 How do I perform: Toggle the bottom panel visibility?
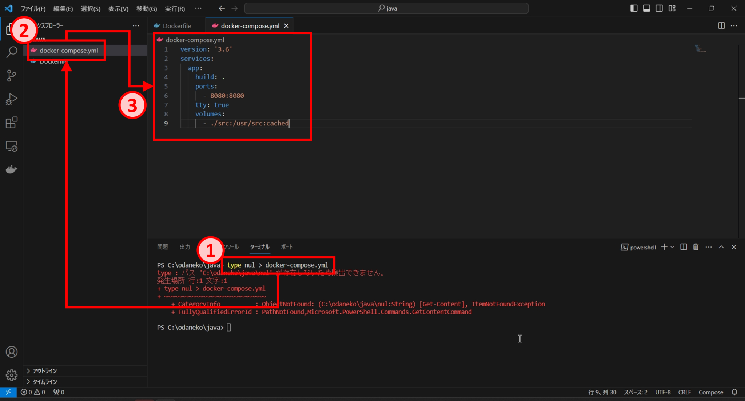click(646, 8)
